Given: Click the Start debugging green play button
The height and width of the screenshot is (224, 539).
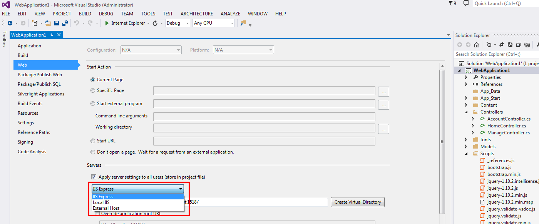Looking at the screenshot, I should coord(107,23).
